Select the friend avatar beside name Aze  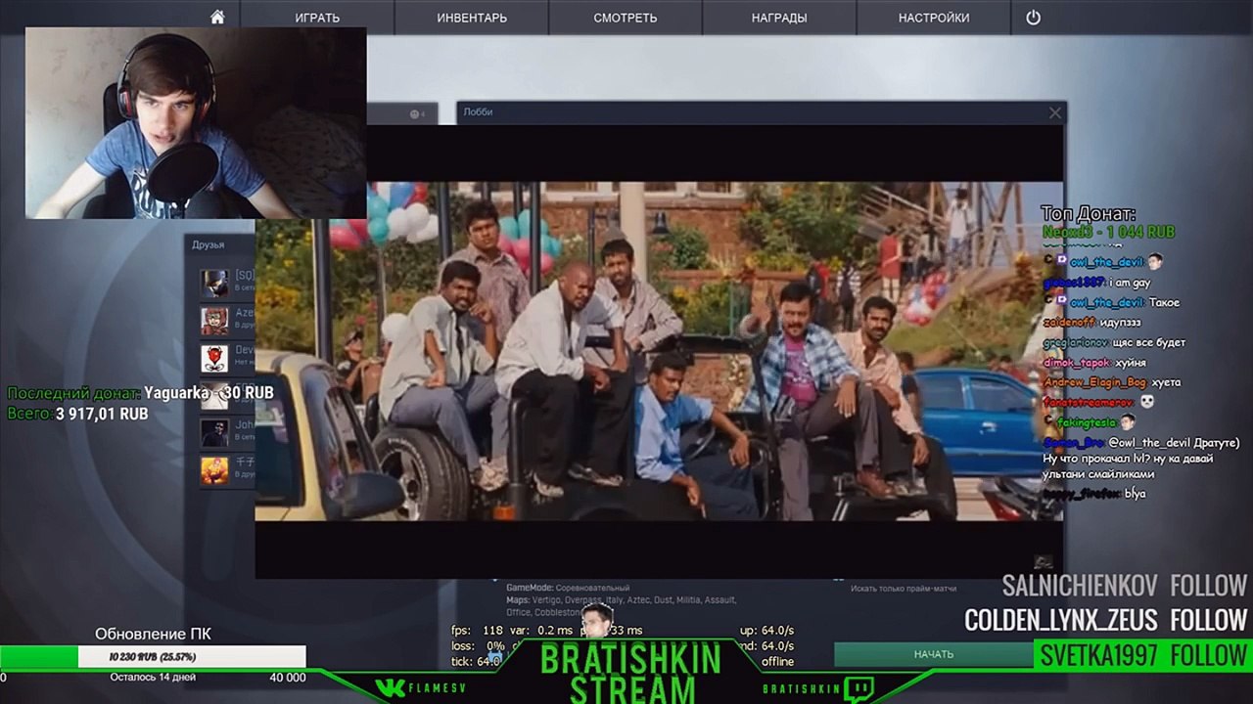coord(214,320)
